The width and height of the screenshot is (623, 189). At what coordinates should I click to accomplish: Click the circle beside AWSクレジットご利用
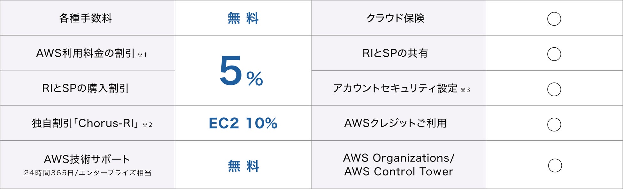pos(554,124)
